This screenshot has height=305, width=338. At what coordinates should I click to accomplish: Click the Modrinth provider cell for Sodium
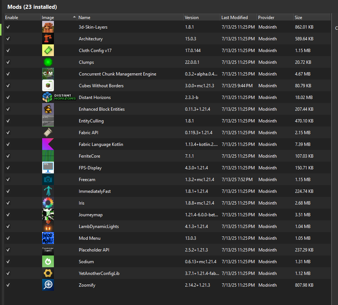268,262
